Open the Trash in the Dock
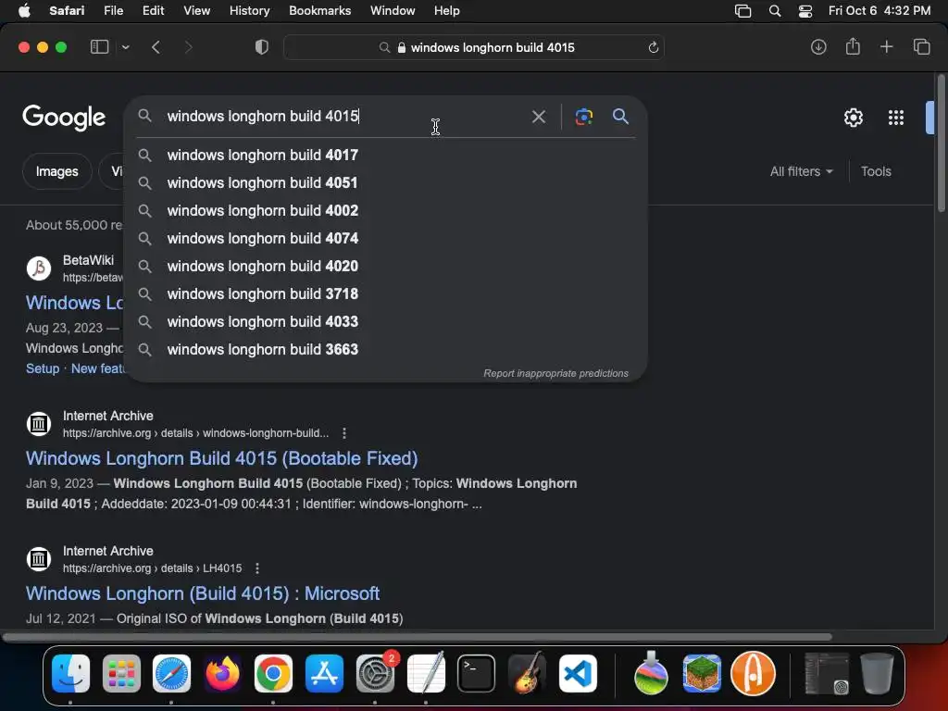 pyautogui.click(x=878, y=673)
